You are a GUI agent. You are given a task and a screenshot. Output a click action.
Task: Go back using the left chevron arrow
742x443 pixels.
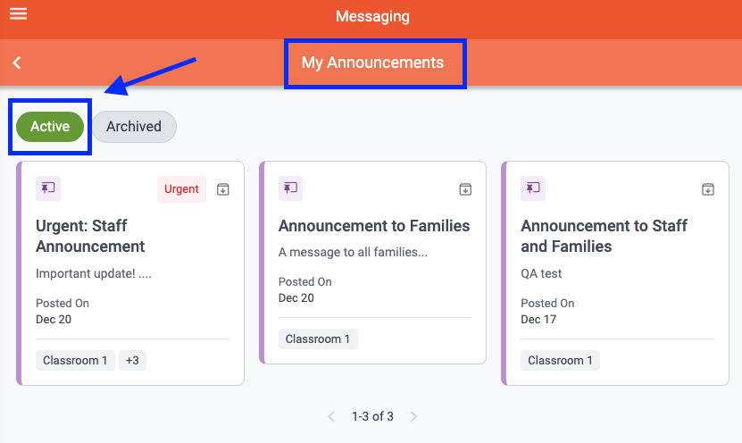click(x=17, y=63)
